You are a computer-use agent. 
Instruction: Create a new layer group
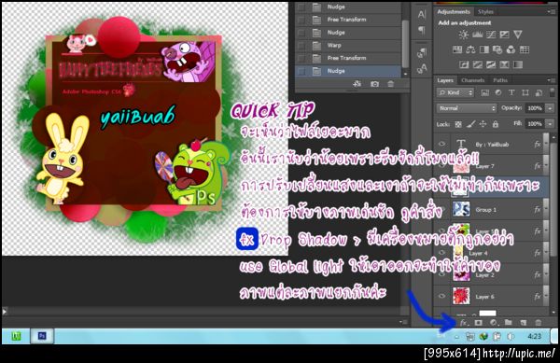tap(509, 323)
